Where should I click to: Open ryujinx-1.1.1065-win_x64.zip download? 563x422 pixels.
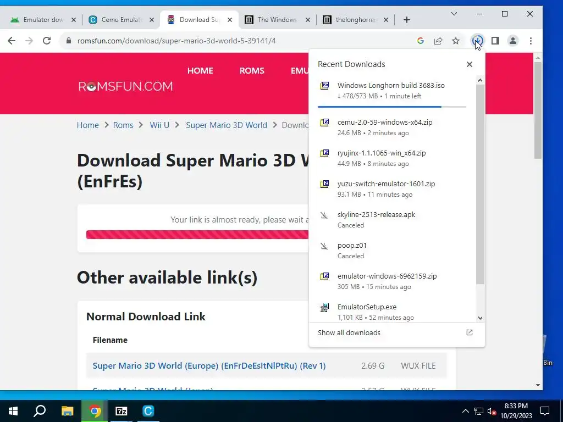[x=392, y=158]
